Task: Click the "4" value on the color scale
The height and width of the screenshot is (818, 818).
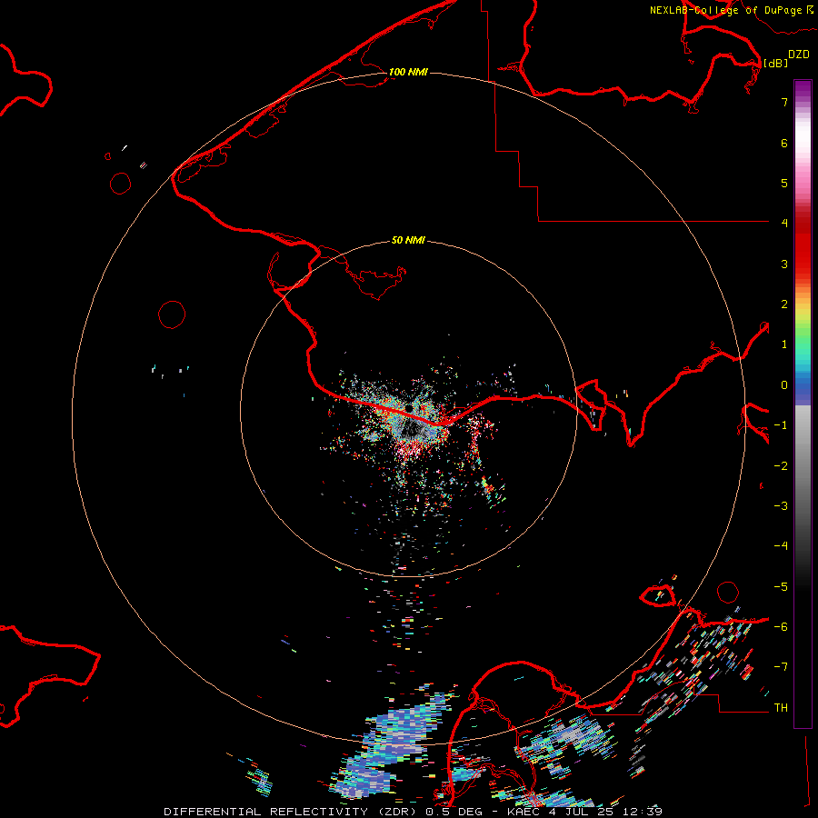Action: (784, 224)
